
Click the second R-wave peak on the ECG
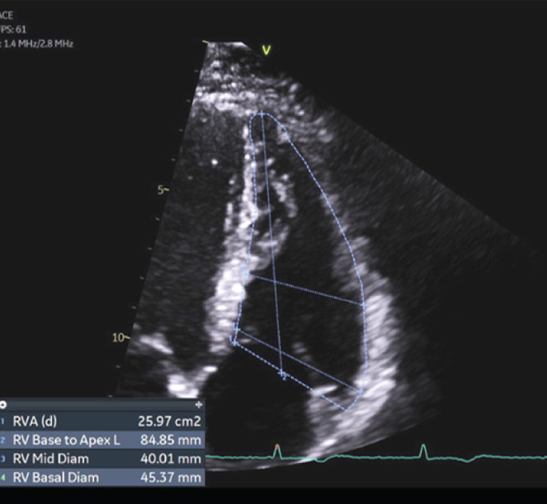pyautogui.click(x=423, y=446)
